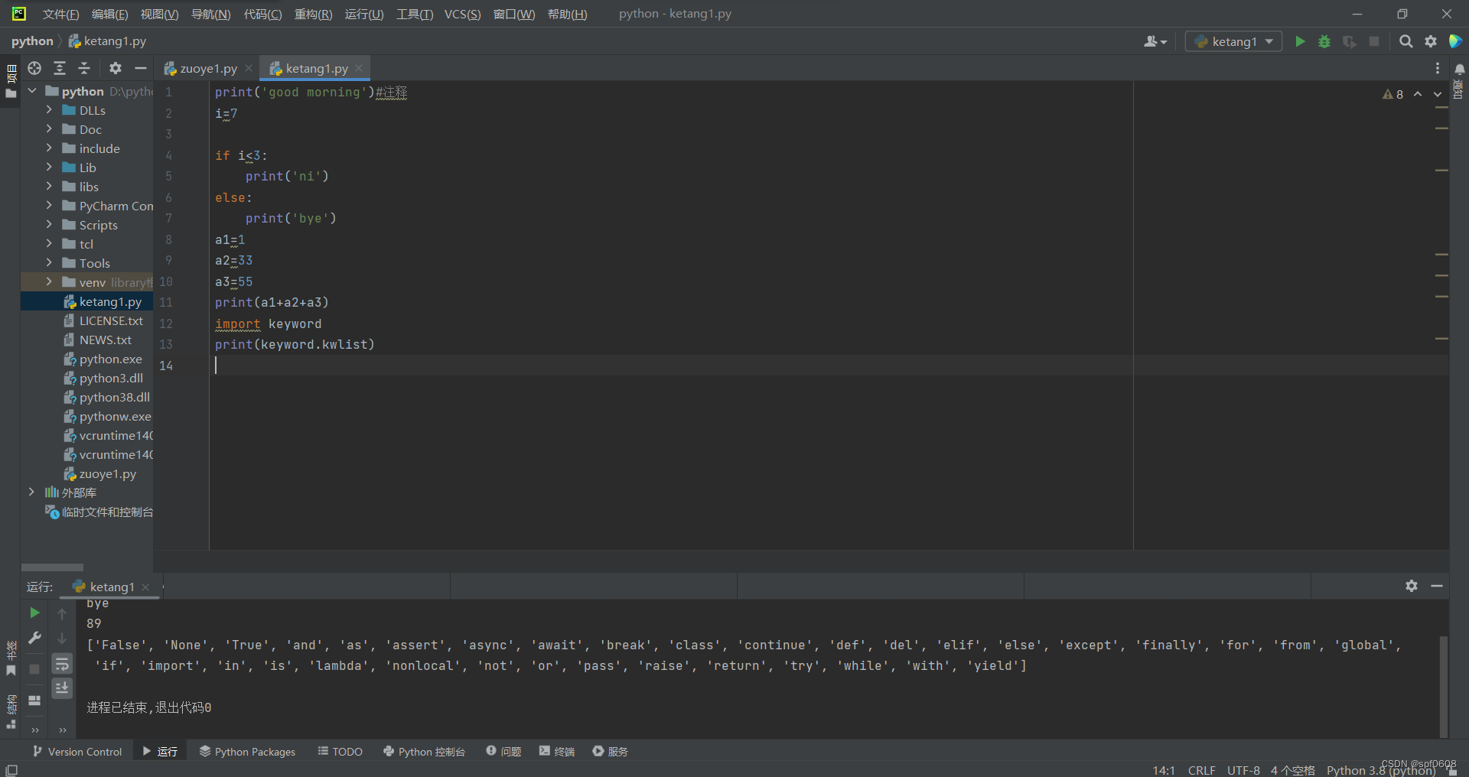
Task: Collapse all items in Project panel
Action: 84,68
